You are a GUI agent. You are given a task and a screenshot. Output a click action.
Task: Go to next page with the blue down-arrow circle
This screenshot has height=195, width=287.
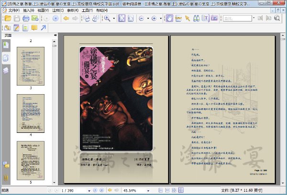click(x=55, y=18)
